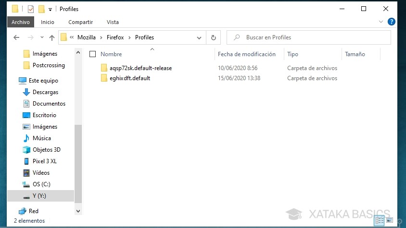
Task: Switch to the Inicio ribbon tab
Action: point(48,22)
